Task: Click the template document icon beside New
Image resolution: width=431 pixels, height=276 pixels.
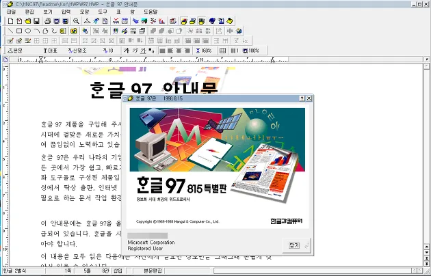Action: (x=19, y=21)
